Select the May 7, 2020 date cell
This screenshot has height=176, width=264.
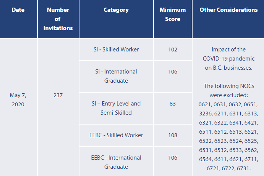tap(18, 100)
